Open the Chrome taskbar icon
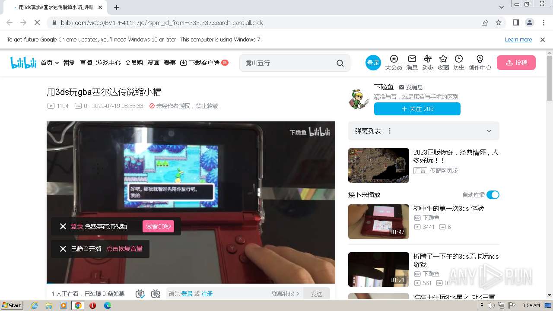This screenshot has height=311, width=553. coord(78,305)
